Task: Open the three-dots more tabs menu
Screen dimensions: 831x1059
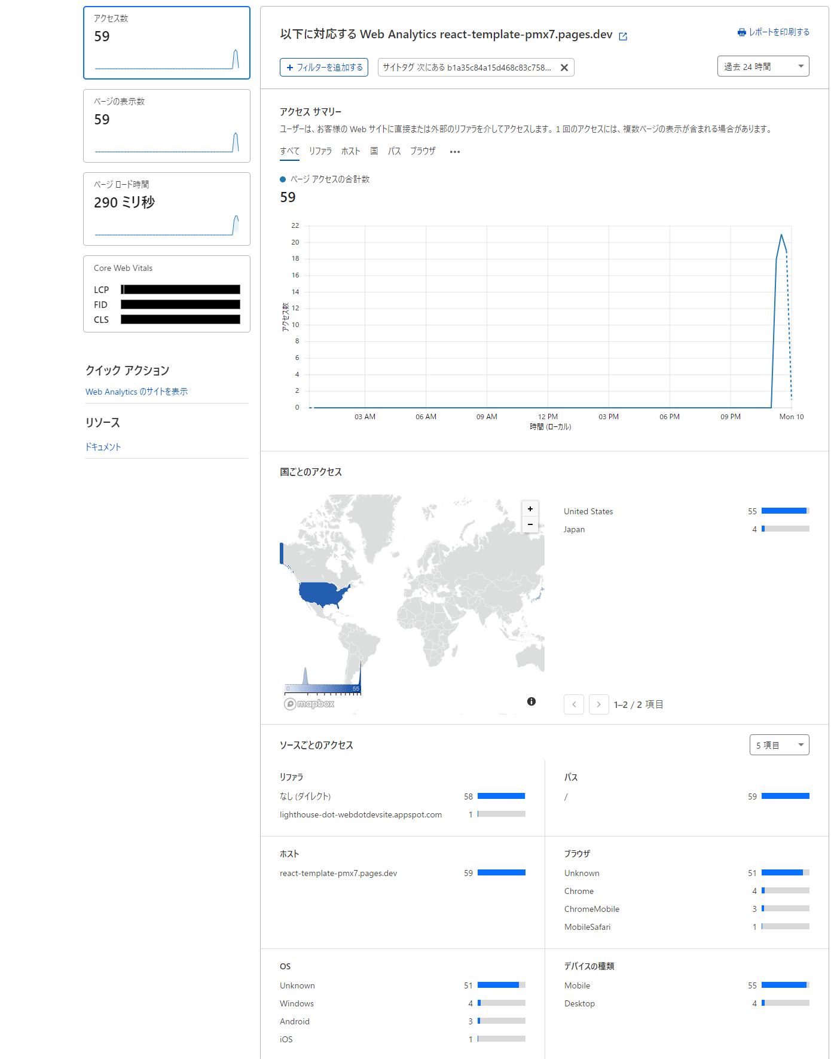Action: click(x=454, y=152)
